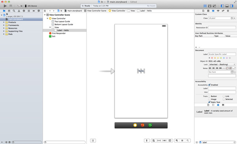Click the First Responder cube dock icon
The width and height of the screenshot is (237, 144).
point(142,125)
